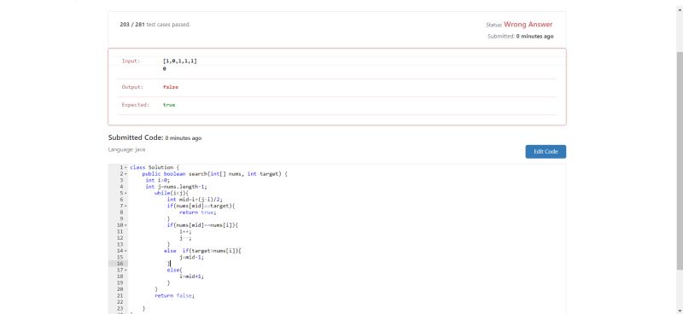Click the int mid declaration on line 6
Viewport: 683px width, 314px height.
(195, 200)
